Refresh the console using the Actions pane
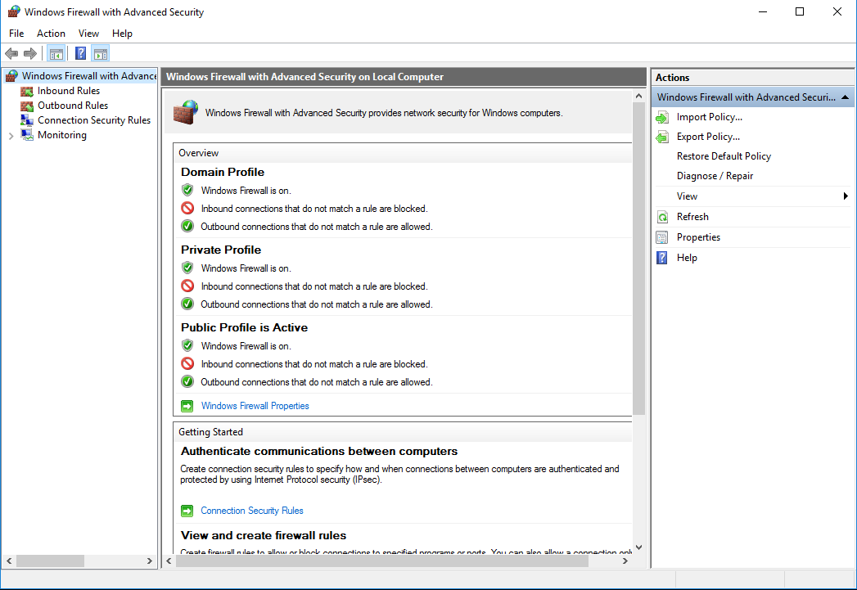Screen dimensions: 857x590 692,216
